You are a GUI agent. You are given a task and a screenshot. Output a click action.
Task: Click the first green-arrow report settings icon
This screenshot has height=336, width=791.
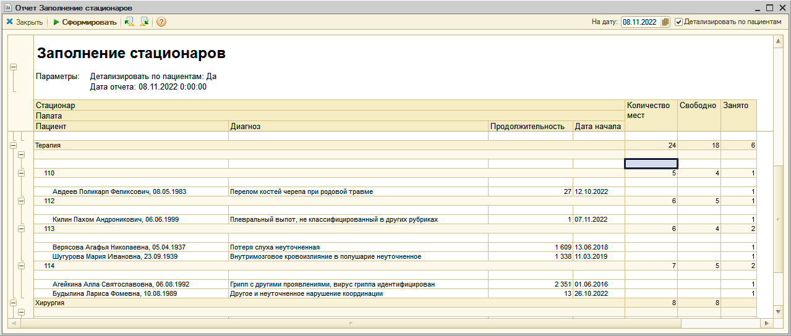pyautogui.click(x=129, y=22)
